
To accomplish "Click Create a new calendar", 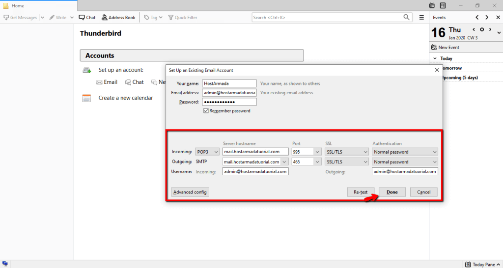I will [x=126, y=98].
